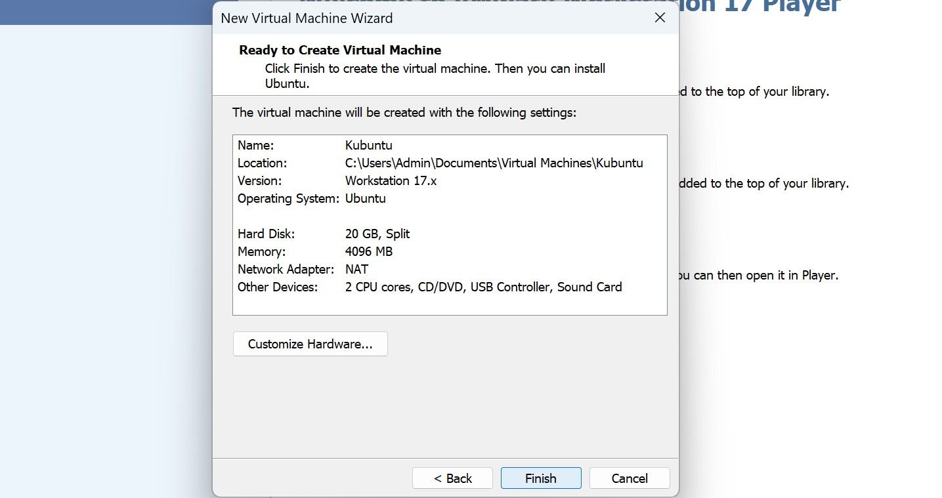
Task: Select the Hard Disk 20 GB row
Action: click(377, 234)
